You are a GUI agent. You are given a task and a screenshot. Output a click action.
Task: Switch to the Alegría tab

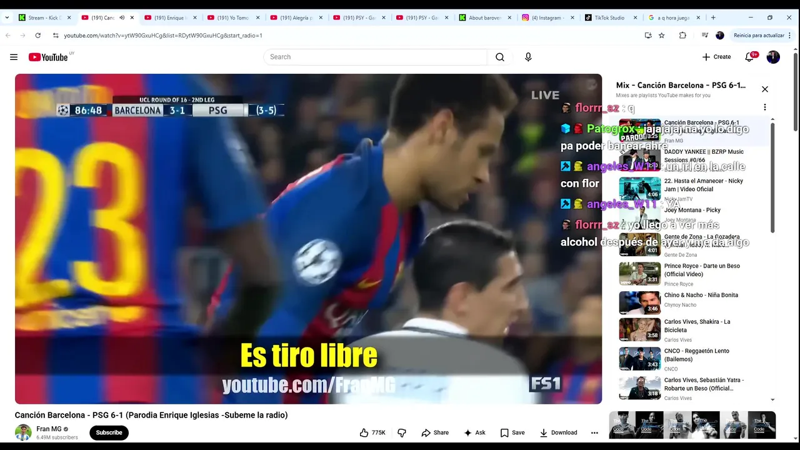(296, 17)
